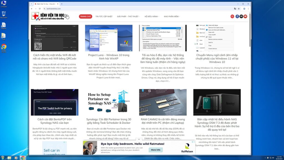Image resolution: width=284 pixels, height=160 pixels.
Task: Expand the Hệ Điều Hành menu
Action: pos(152,16)
